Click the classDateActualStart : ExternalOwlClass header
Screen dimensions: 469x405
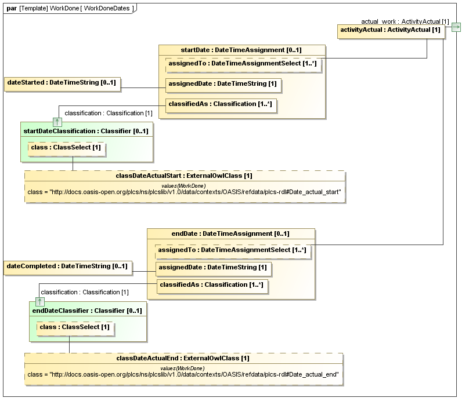[x=184, y=176]
